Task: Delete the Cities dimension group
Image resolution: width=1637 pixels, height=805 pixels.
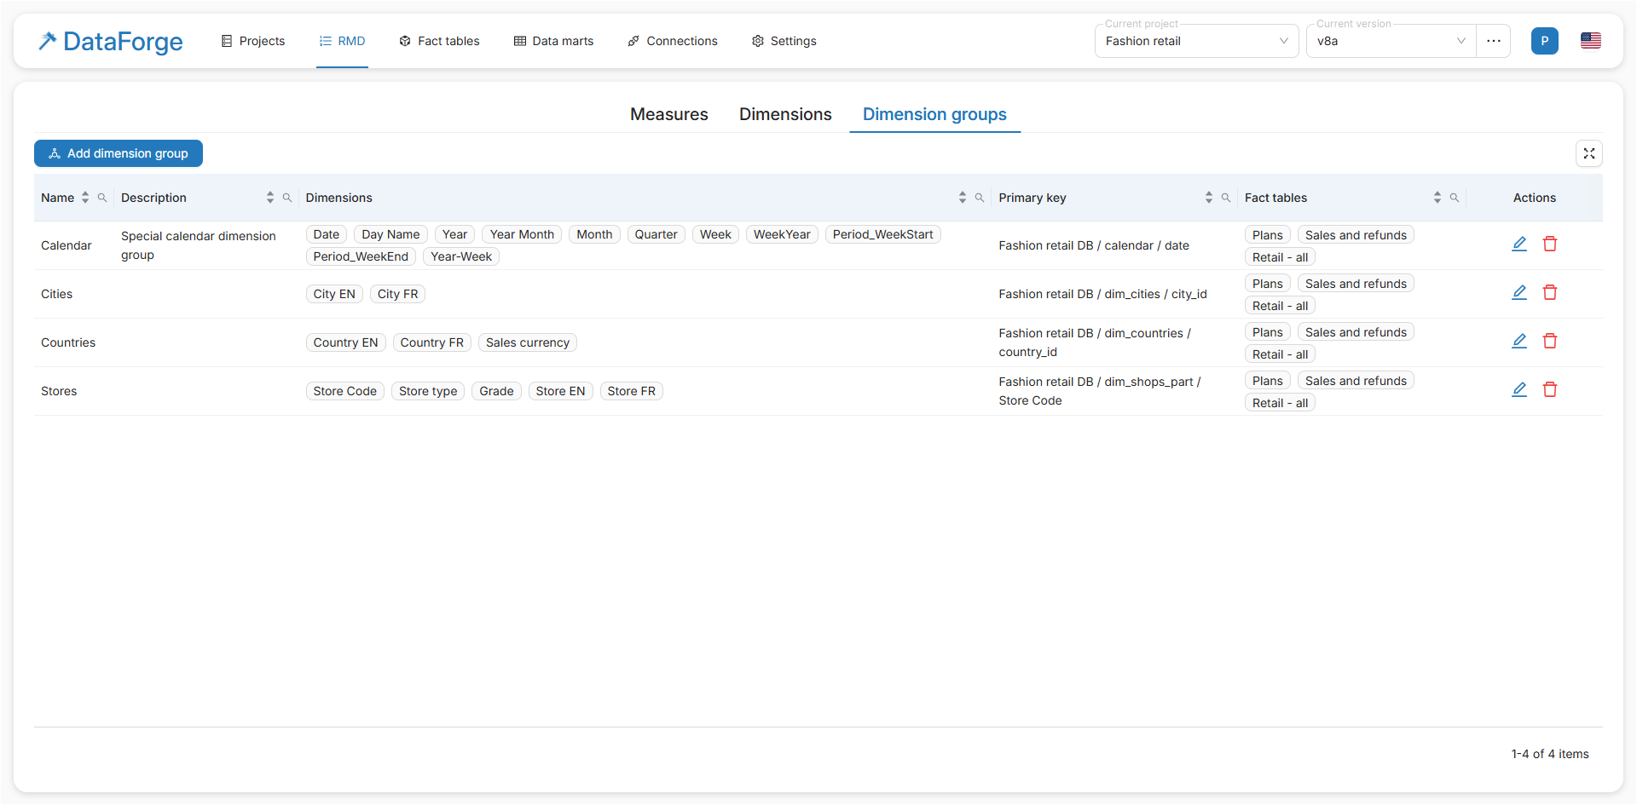Action: (x=1549, y=293)
